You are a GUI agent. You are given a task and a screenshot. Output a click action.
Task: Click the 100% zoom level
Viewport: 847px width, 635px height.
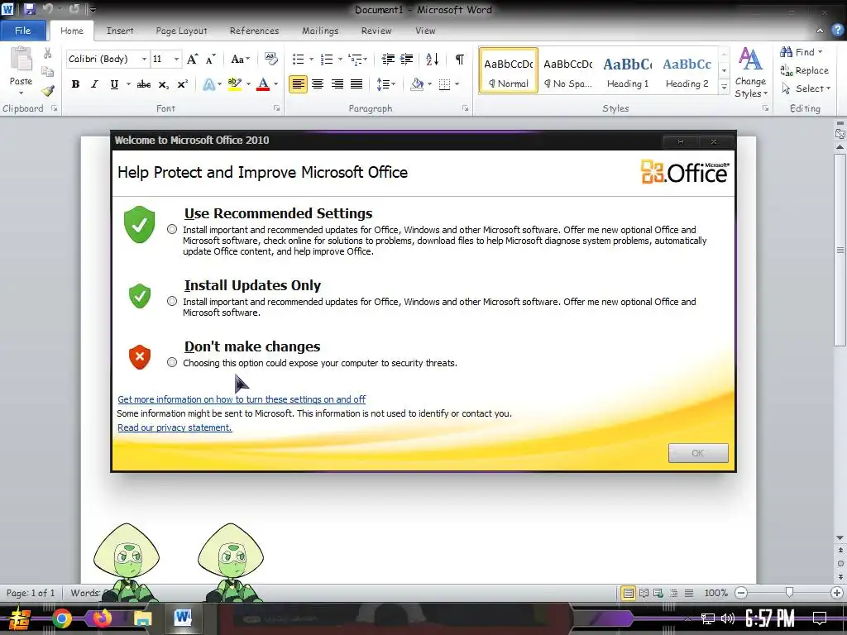point(715,593)
